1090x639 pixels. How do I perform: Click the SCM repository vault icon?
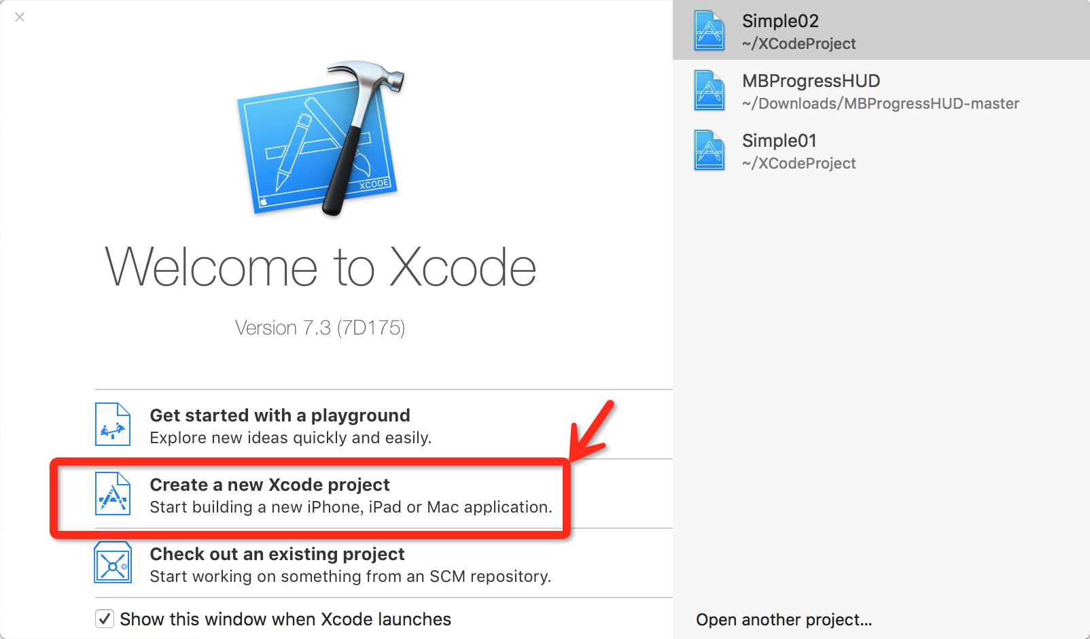pyautogui.click(x=113, y=562)
